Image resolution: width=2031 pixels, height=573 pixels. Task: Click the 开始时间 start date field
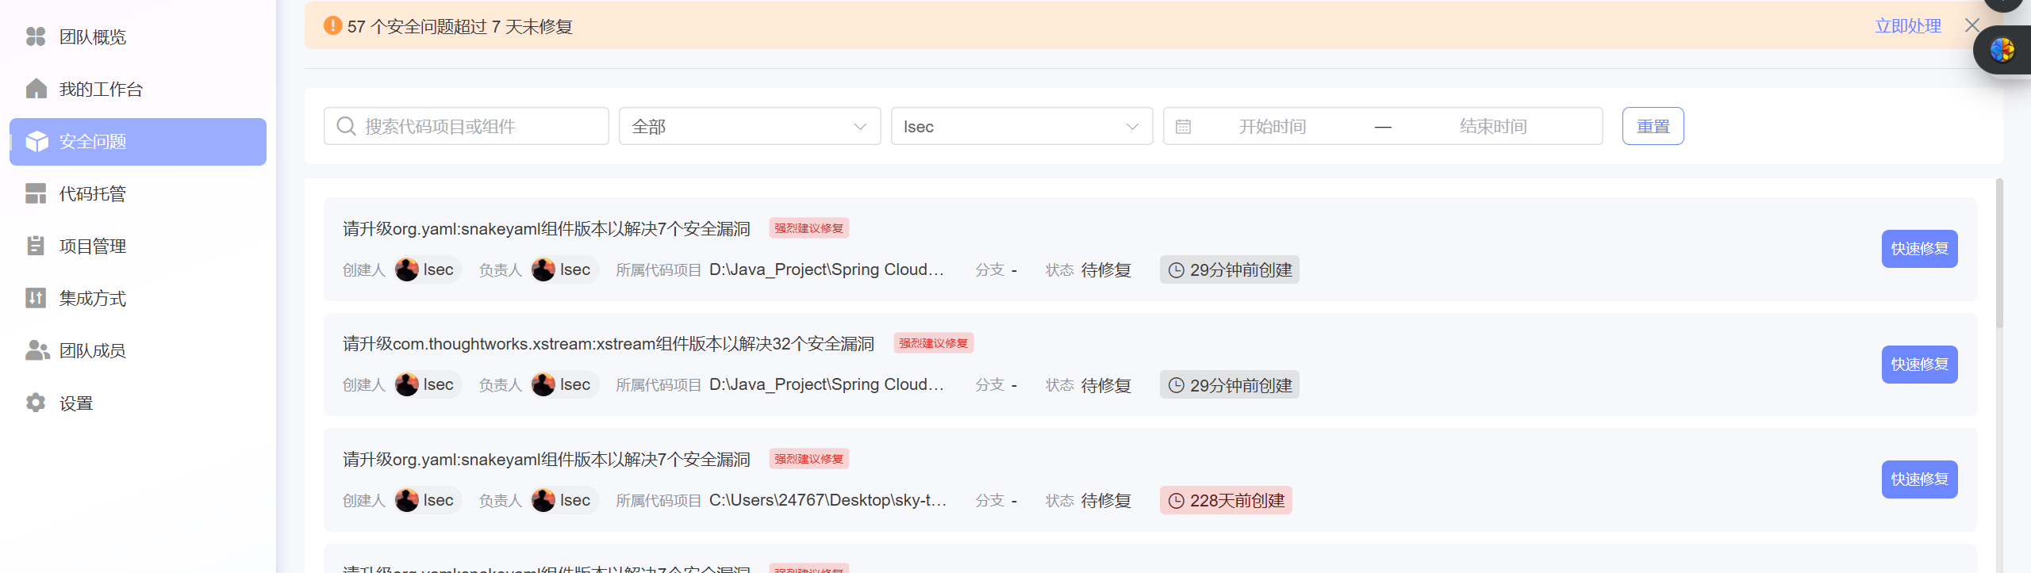(x=1273, y=127)
